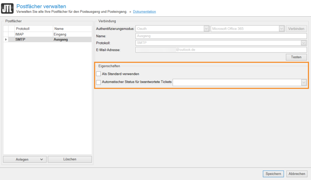The width and height of the screenshot is (311, 180).
Task: Open the Authentifizierungsmodus Oauth dropdown
Action: click(x=207, y=28)
